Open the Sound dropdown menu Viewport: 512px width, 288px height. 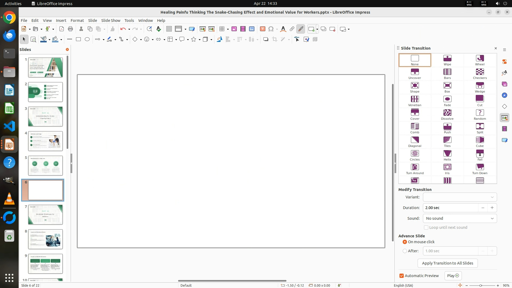pos(460,218)
